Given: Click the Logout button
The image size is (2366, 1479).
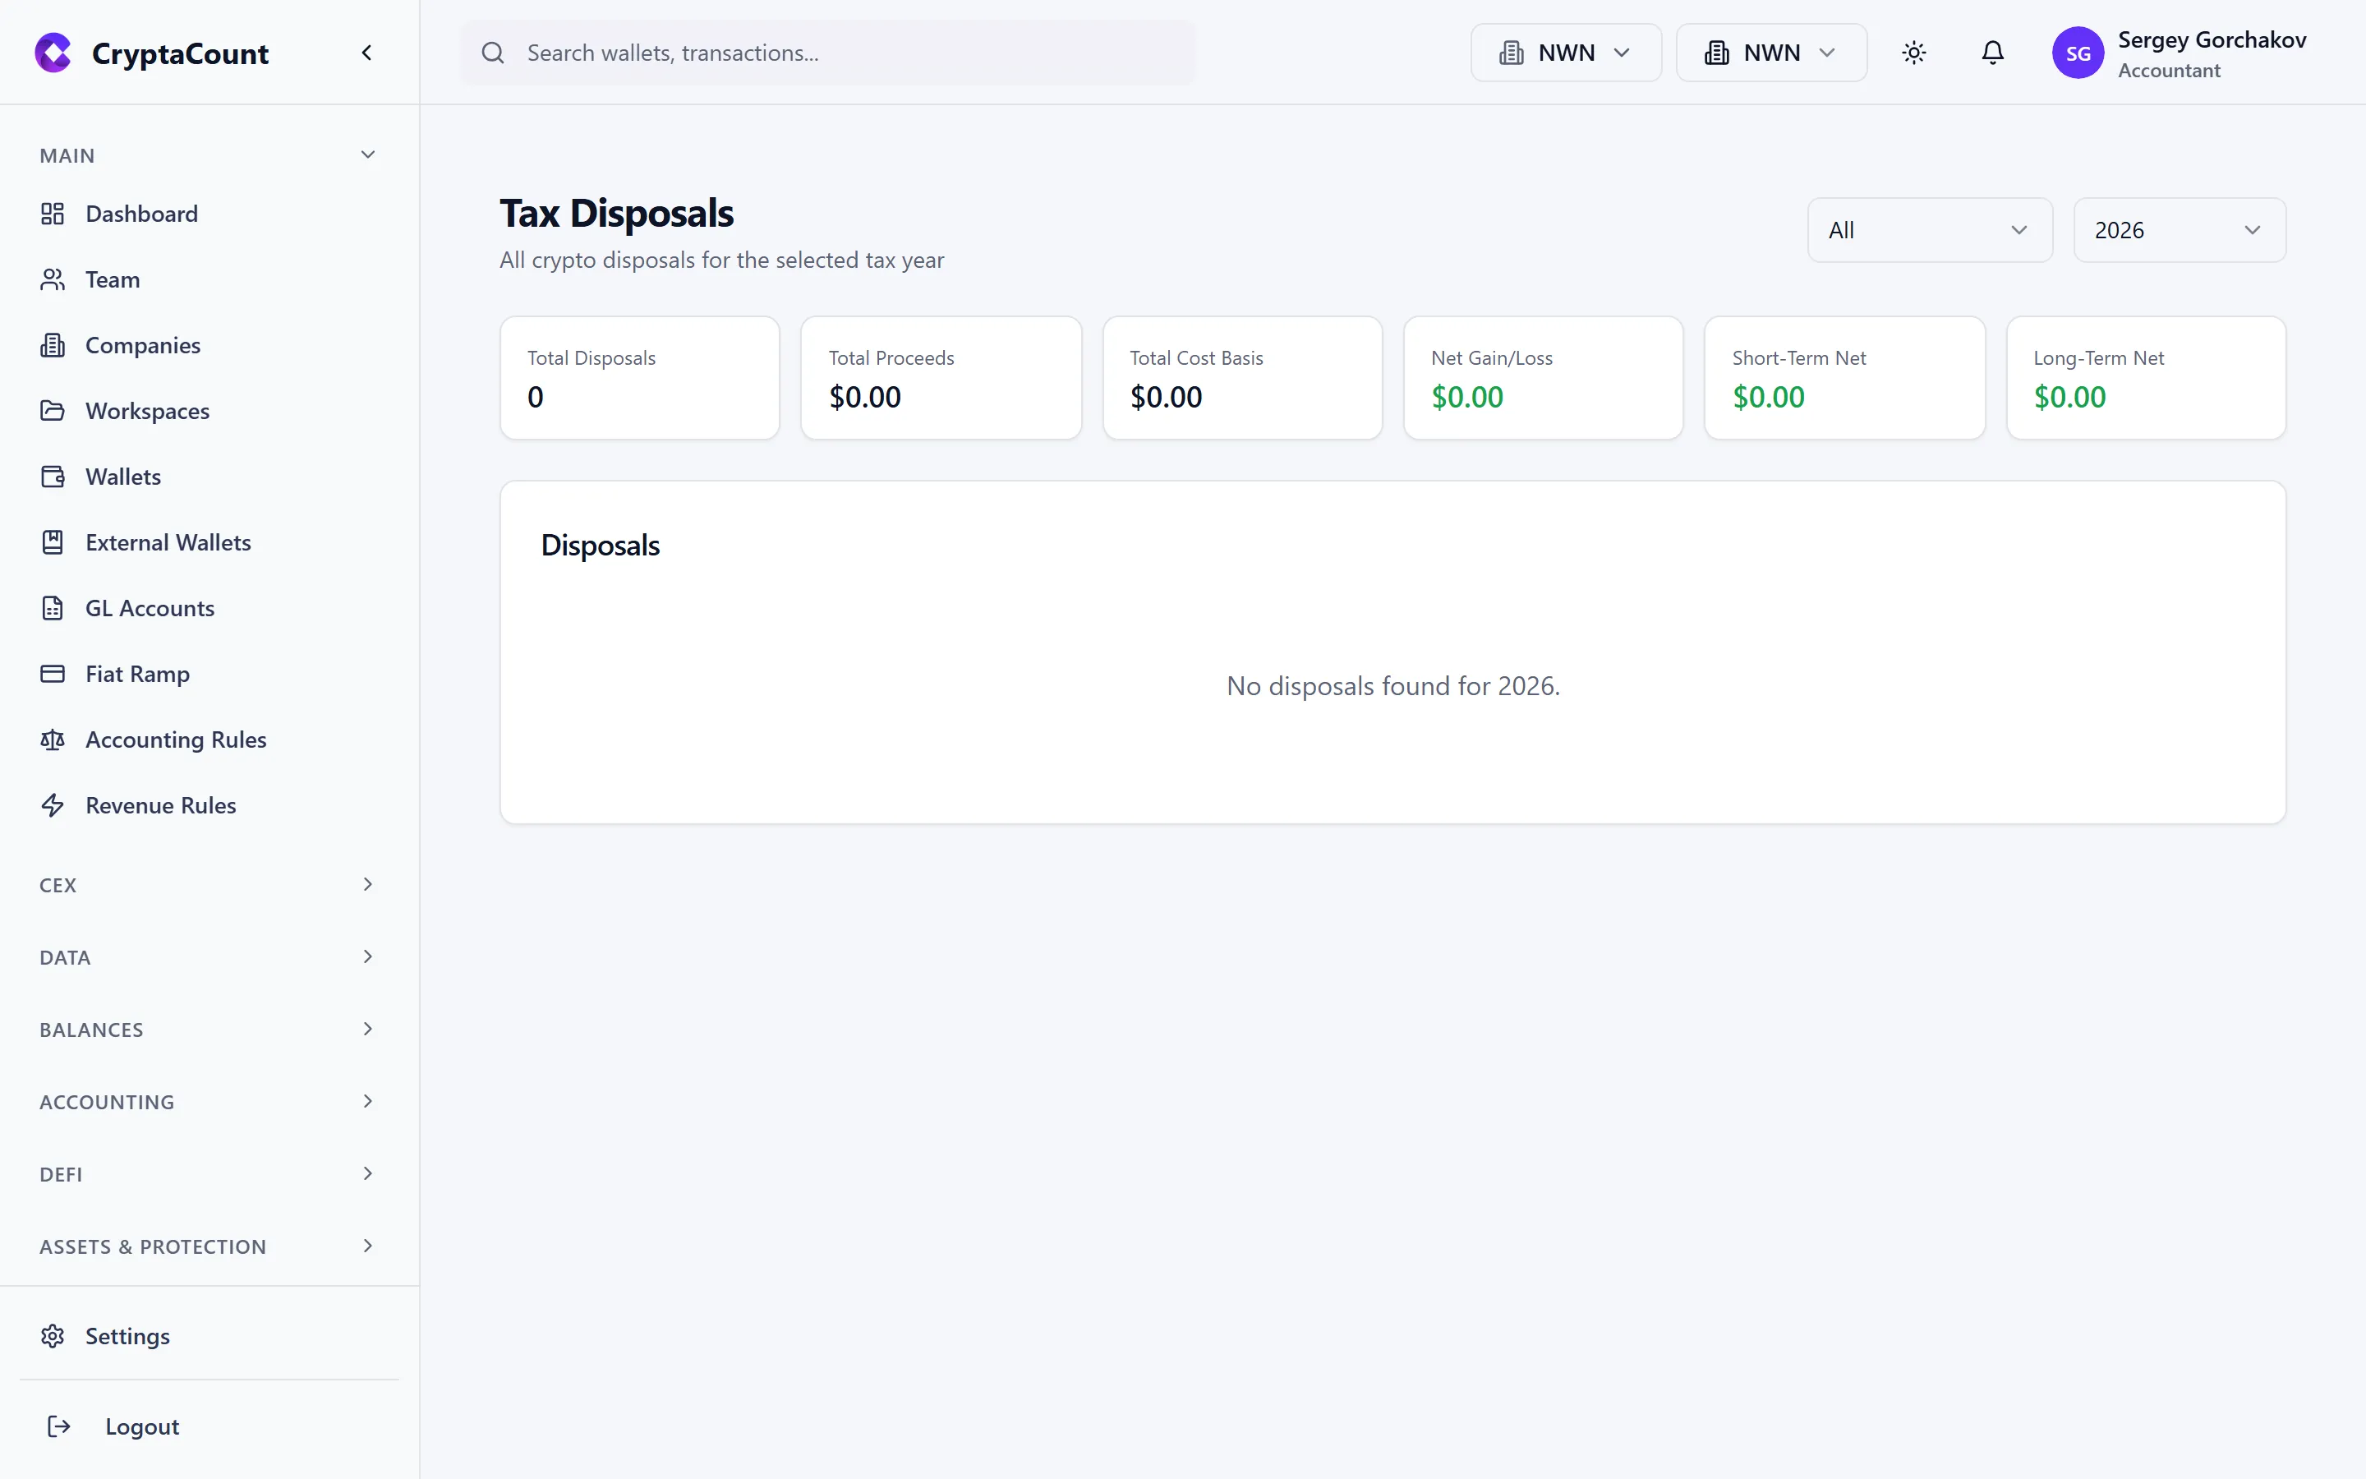Looking at the screenshot, I should tap(142, 1427).
